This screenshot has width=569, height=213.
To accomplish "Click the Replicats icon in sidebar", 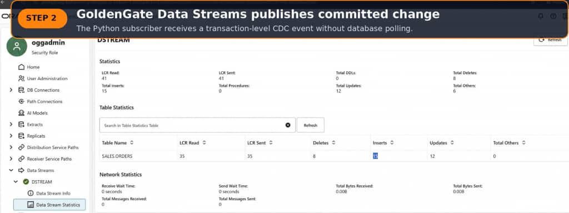I will [x=22, y=136].
